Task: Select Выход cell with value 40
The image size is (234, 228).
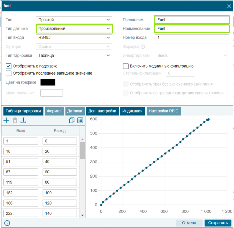Action: pyautogui.click(x=60, y=162)
